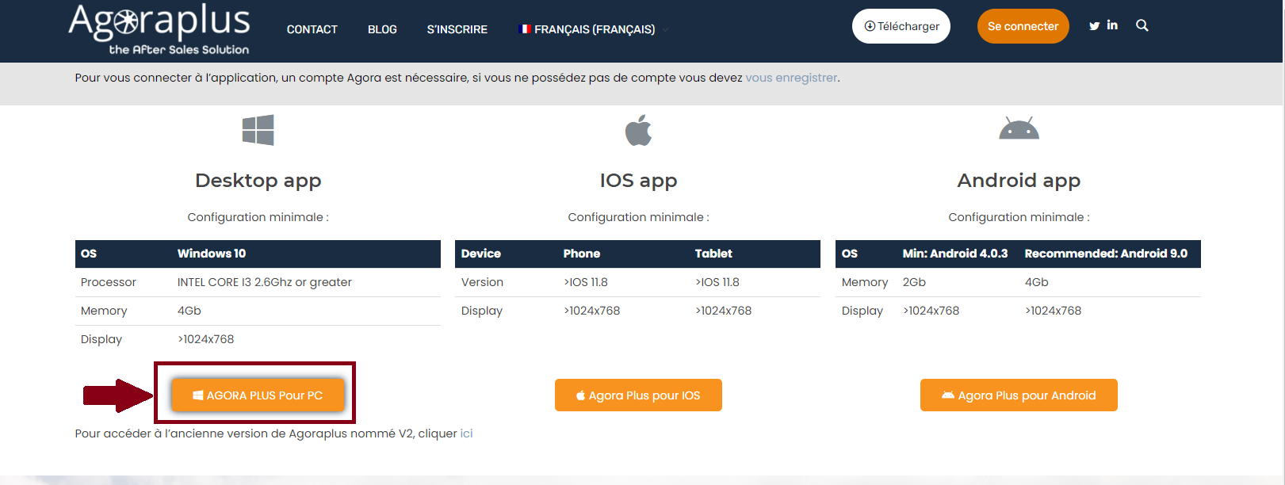Go to the BLOG menu item
This screenshot has width=1285, height=485.
(x=382, y=29)
